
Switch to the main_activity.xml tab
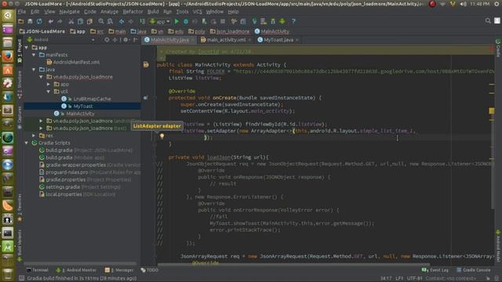coord(226,40)
